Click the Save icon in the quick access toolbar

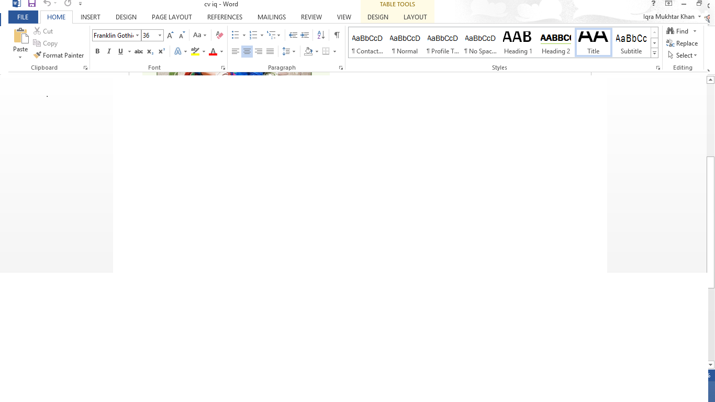click(32, 4)
